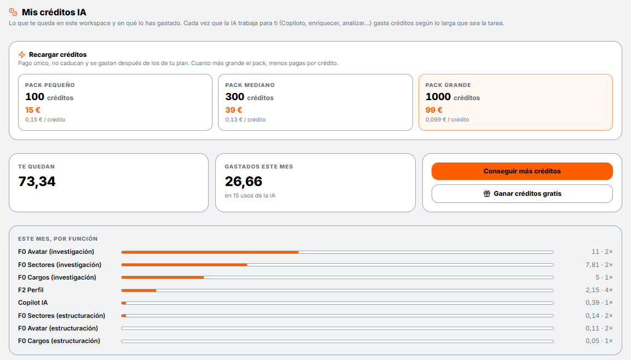
Task: Click the F0 Cargos (investigación) usage bar
Action: pyautogui.click(x=337, y=277)
